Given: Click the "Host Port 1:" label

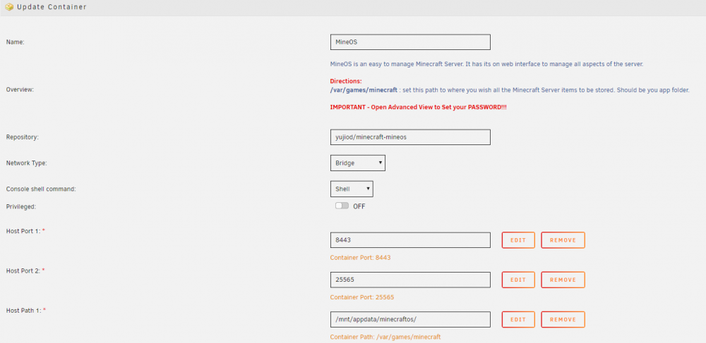Looking at the screenshot, I should pos(23,231).
